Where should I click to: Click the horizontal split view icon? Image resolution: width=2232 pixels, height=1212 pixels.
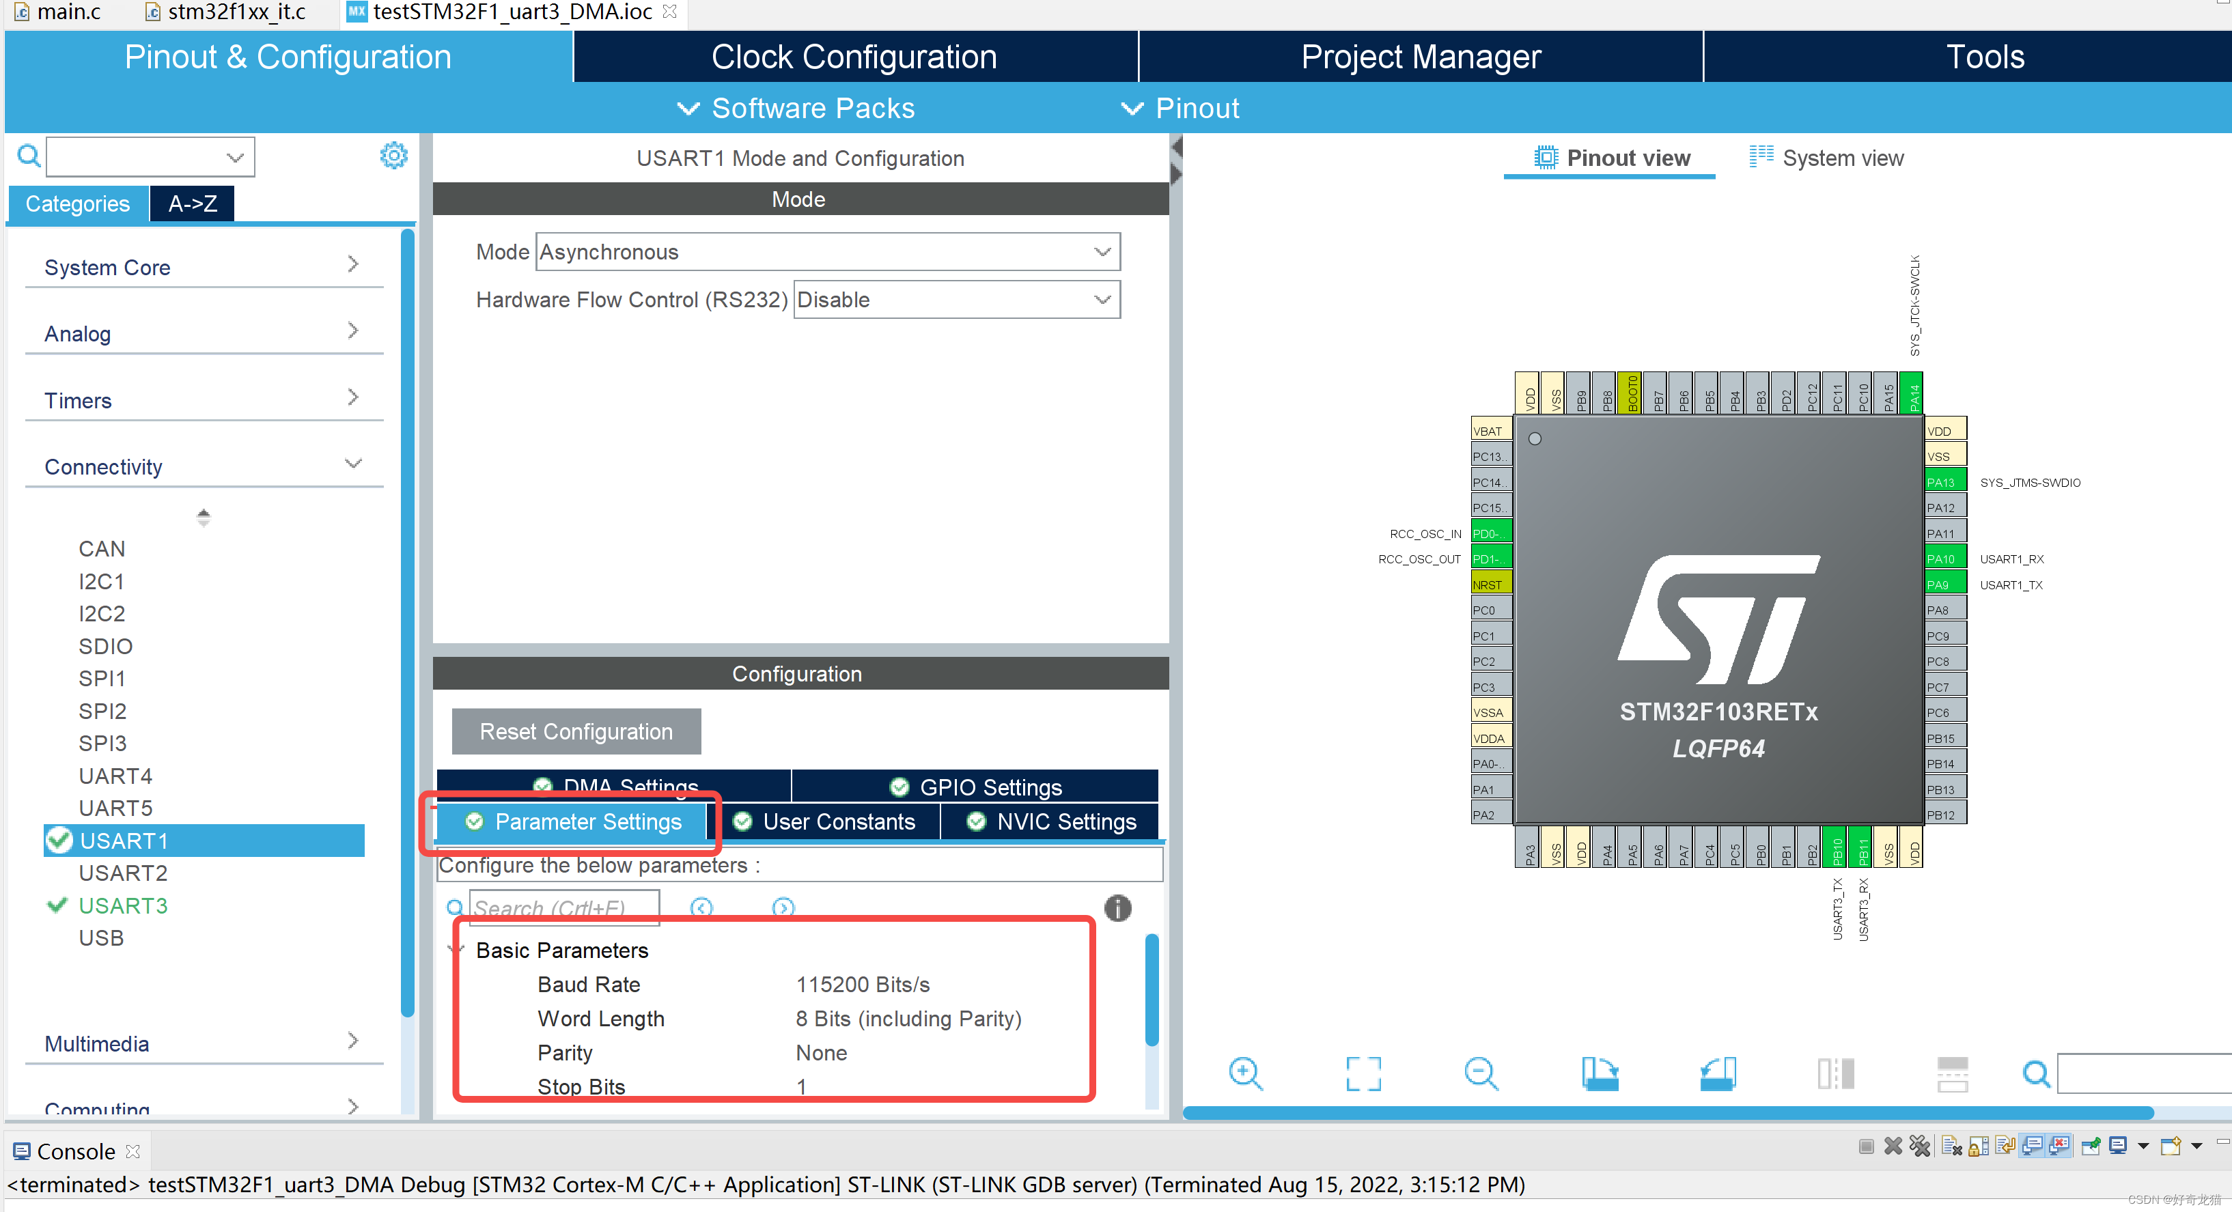(1952, 1073)
